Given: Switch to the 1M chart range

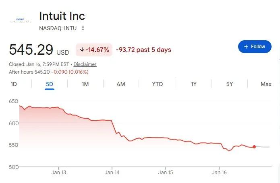Looking at the screenshot, I should click(85, 84).
